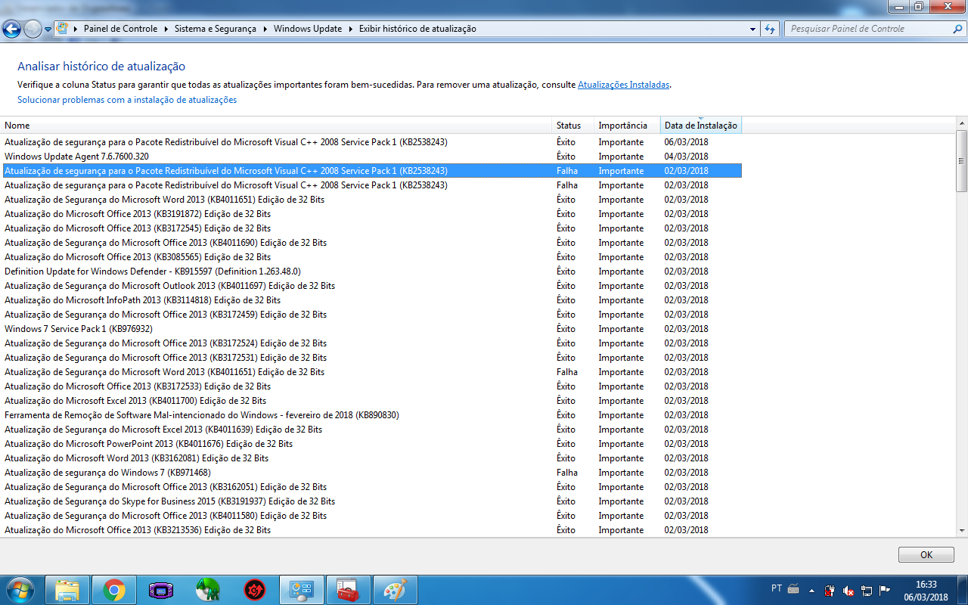This screenshot has height=605, width=968.
Task: Select the highlighted Visual C++ 2008 Falha row
Action: click(372, 171)
